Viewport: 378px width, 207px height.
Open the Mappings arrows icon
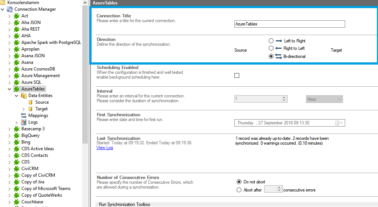click(24, 115)
